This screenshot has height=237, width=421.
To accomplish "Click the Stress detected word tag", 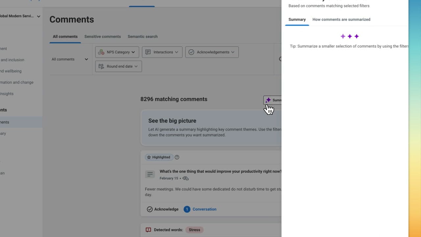I will [194, 230].
